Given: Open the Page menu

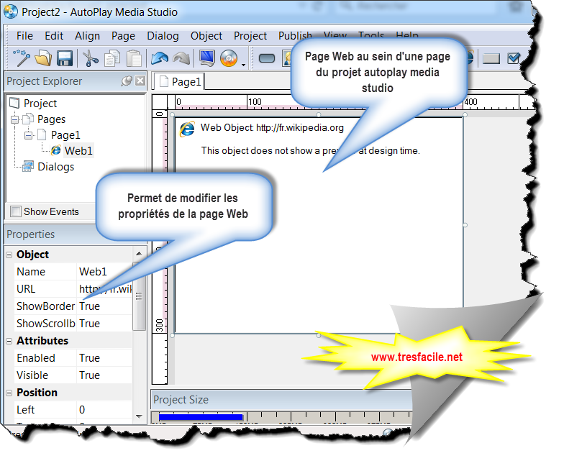Looking at the screenshot, I should pos(124,36).
